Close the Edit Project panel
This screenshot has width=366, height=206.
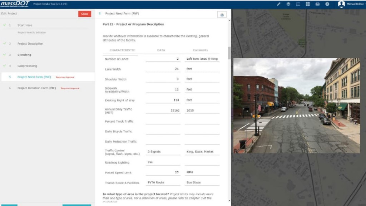(x=84, y=14)
